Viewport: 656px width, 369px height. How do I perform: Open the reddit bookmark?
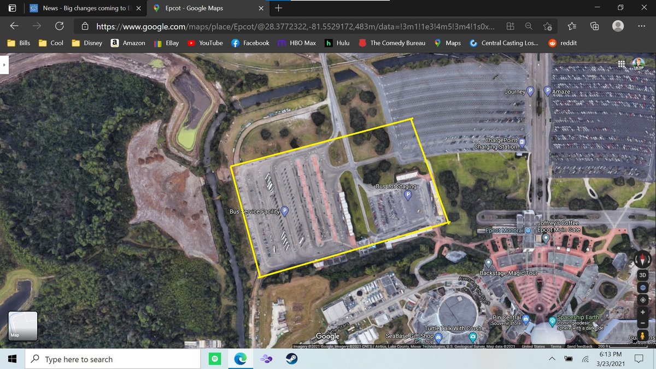563,43
